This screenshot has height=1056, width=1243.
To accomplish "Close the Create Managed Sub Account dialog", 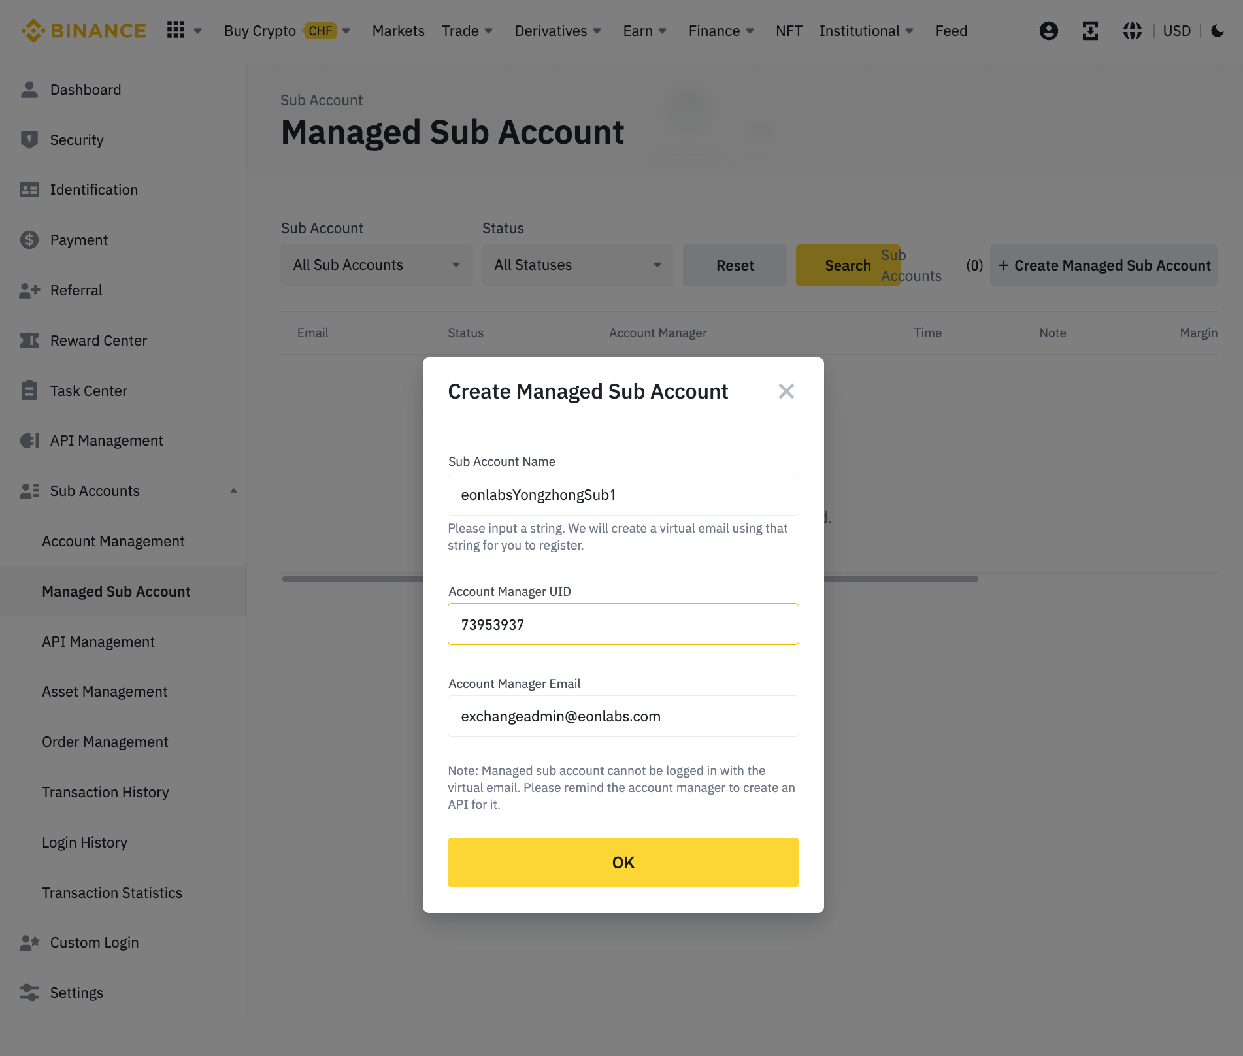I will pyautogui.click(x=786, y=391).
